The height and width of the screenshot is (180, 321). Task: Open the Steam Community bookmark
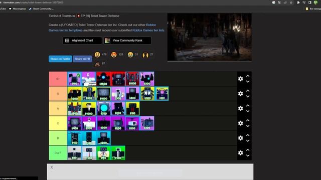(x=41, y=9)
